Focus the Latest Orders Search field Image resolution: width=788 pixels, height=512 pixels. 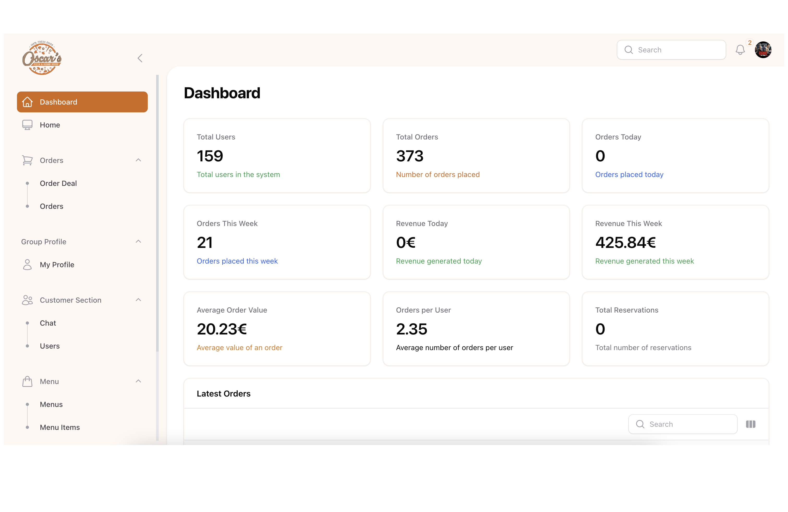tap(683, 424)
